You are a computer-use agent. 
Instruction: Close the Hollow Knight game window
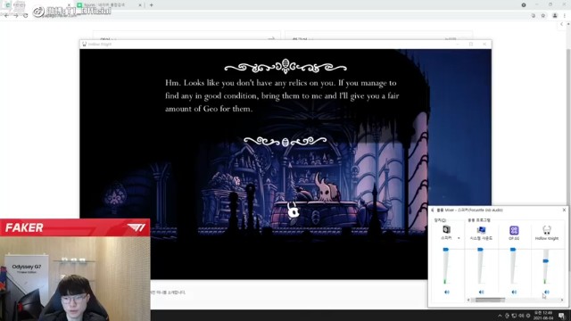point(484,44)
